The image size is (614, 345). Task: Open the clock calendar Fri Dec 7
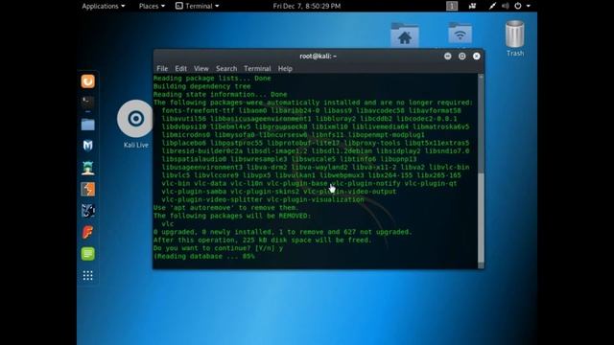[307, 6]
